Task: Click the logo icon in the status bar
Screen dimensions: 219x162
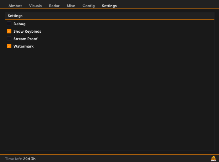Action: (213, 159)
